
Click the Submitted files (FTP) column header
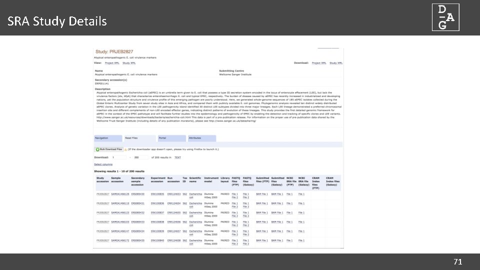[262, 179]
